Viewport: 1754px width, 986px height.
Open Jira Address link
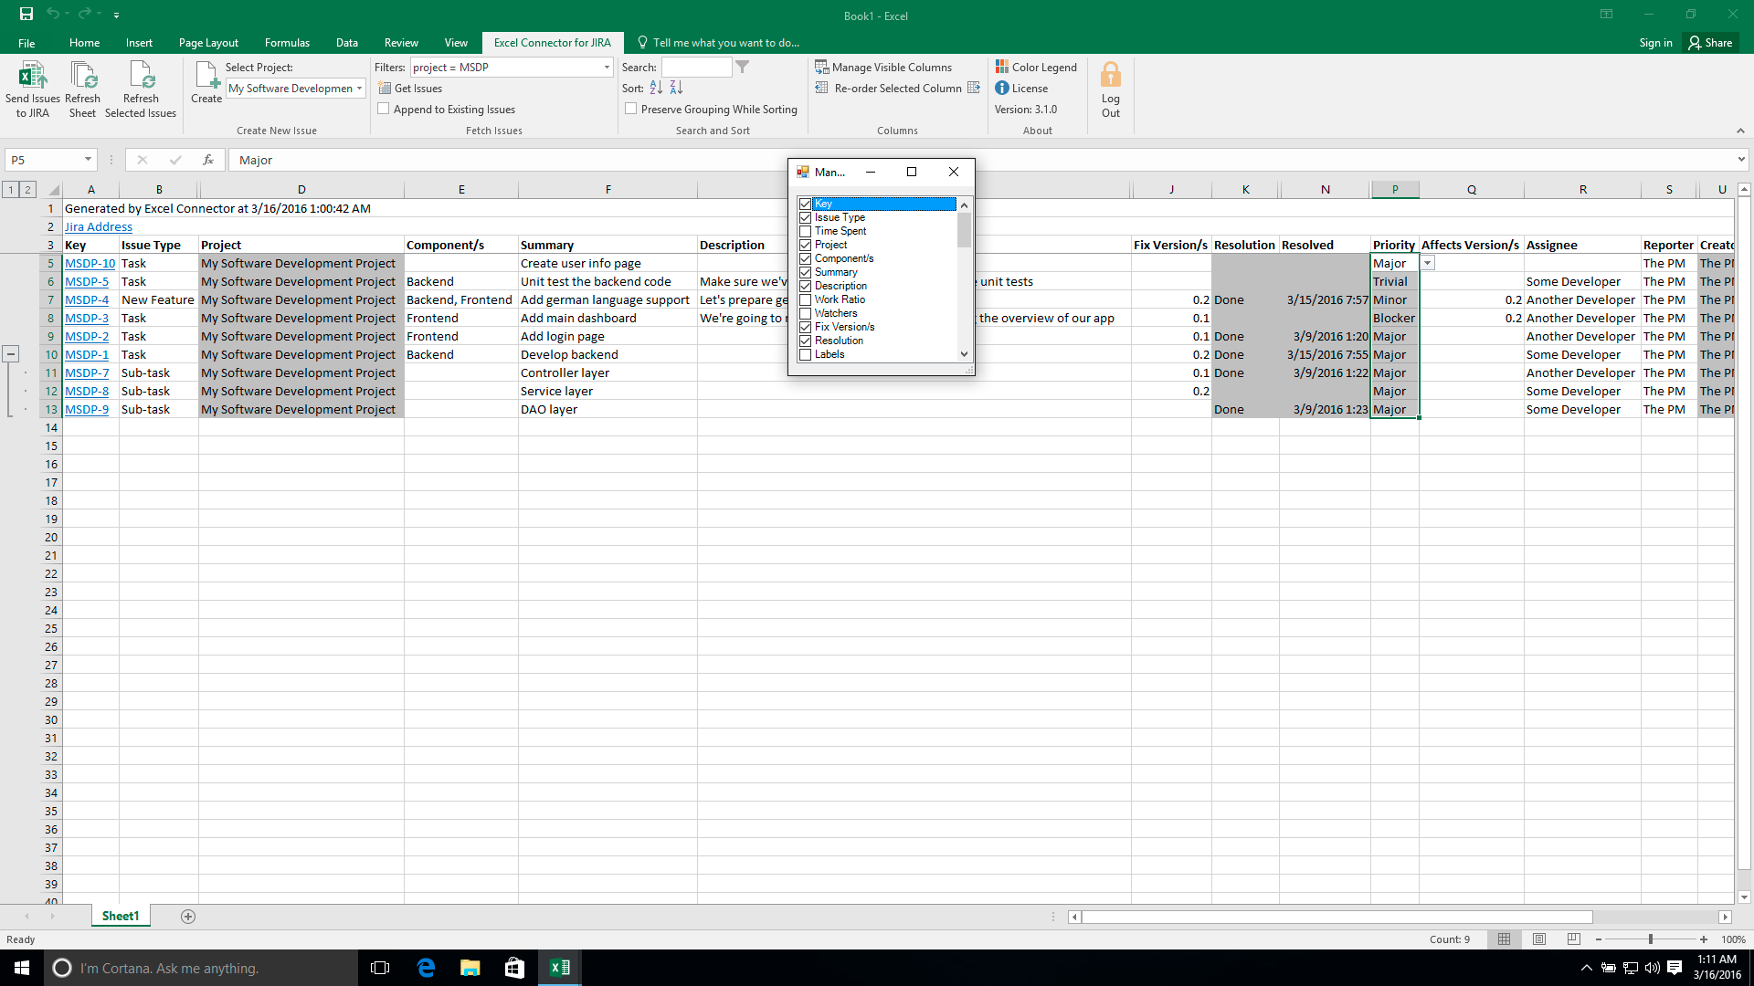click(99, 226)
